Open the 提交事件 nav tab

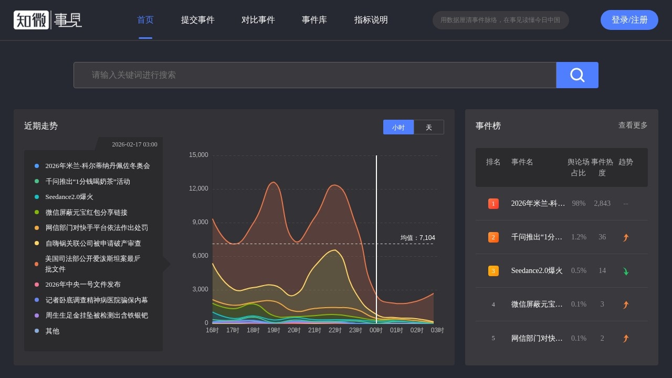[x=198, y=20]
